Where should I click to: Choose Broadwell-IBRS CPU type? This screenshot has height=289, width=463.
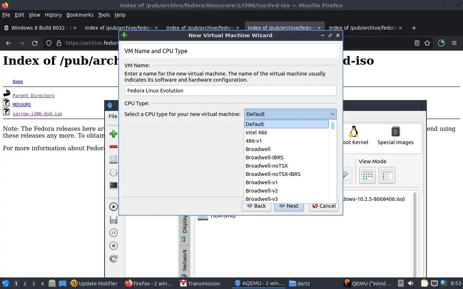click(286, 158)
